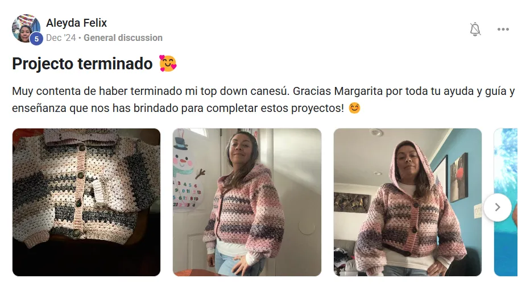
Task: Click the level 5 badge on avatar
Action: (x=36, y=39)
